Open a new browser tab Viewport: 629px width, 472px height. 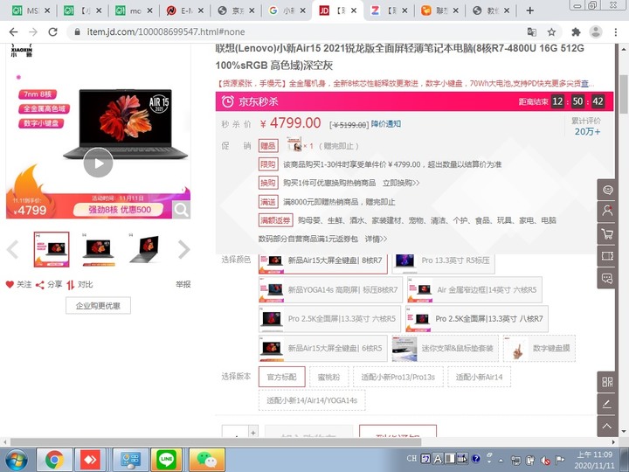click(529, 10)
